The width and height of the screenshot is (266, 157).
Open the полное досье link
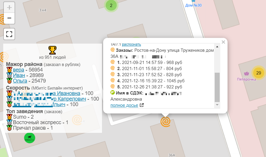click(124, 105)
